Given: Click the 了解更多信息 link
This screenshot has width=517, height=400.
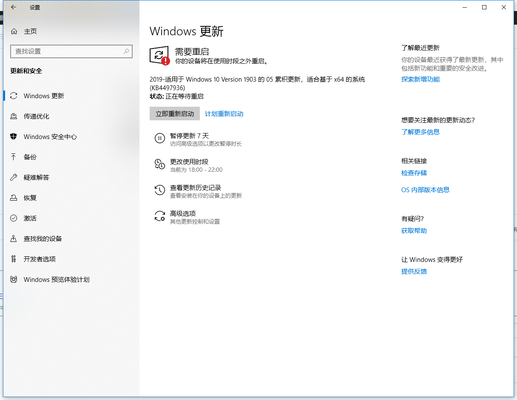Looking at the screenshot, I should 420,132.
